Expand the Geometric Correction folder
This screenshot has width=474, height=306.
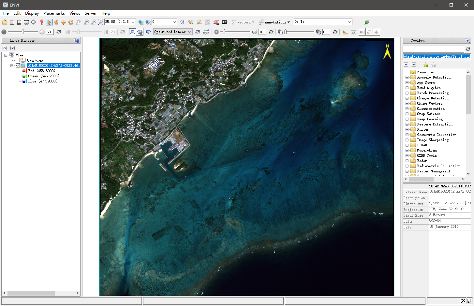pos(407,135)
